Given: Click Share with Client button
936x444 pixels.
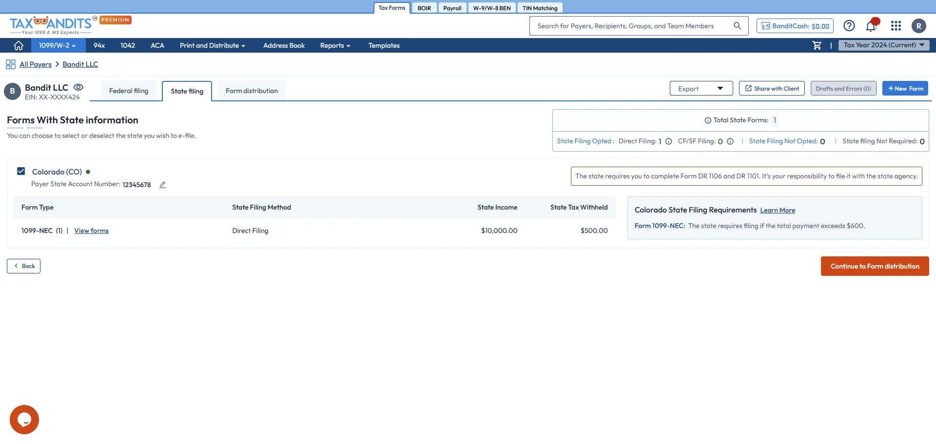Looking at the screenshot, I should click(x=772, y=88).
